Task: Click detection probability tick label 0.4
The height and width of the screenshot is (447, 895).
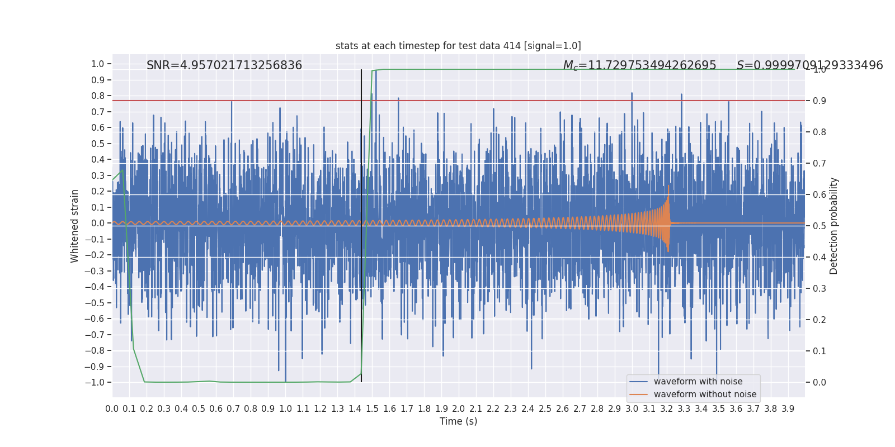Action: 819,258
